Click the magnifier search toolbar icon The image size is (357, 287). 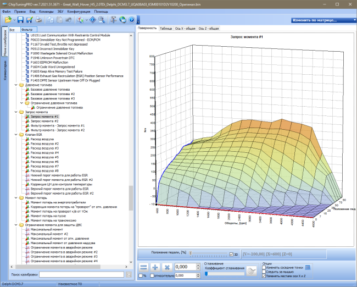tap(102, 20)
